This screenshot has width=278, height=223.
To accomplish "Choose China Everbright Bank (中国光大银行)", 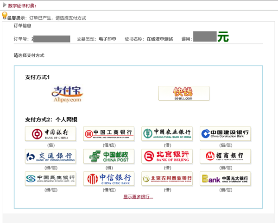I will (225, 179).
